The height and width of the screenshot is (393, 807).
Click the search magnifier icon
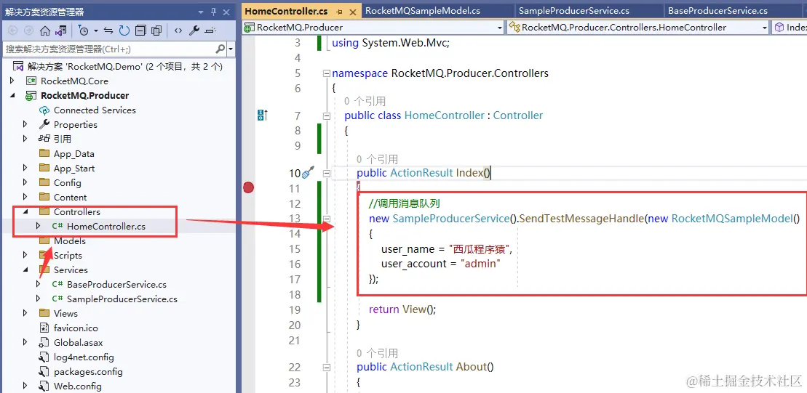pyautogui.click(x=220, y=49)
